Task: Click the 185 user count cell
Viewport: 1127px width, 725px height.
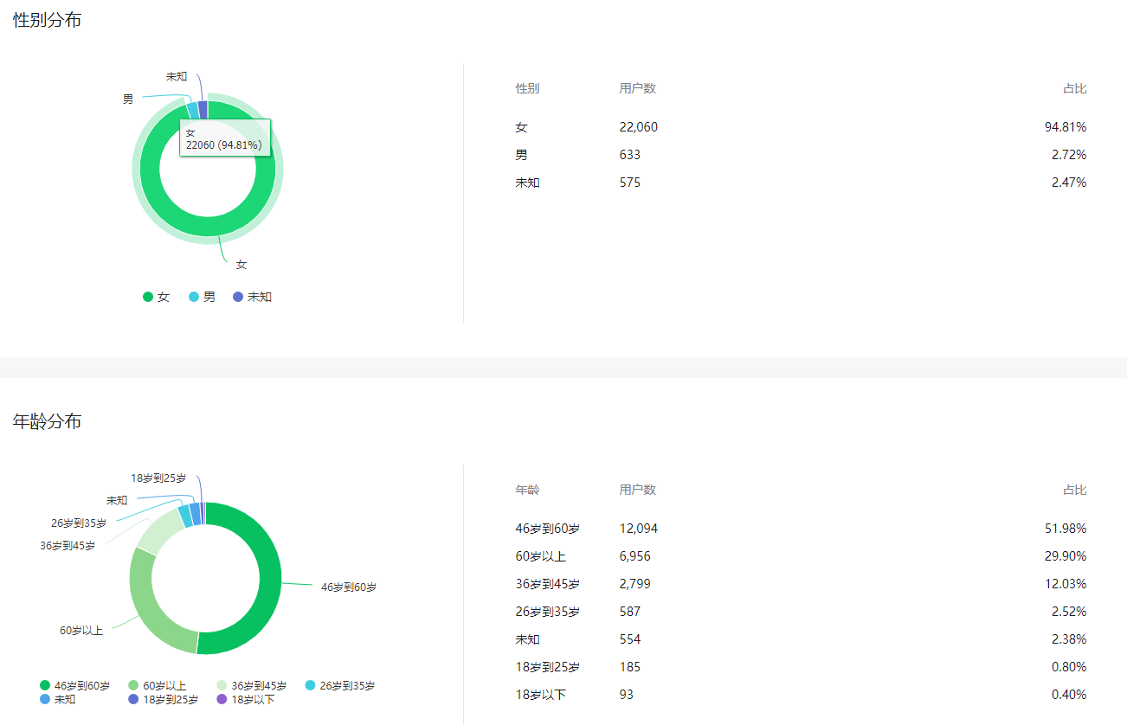Action: pos(630,667)
